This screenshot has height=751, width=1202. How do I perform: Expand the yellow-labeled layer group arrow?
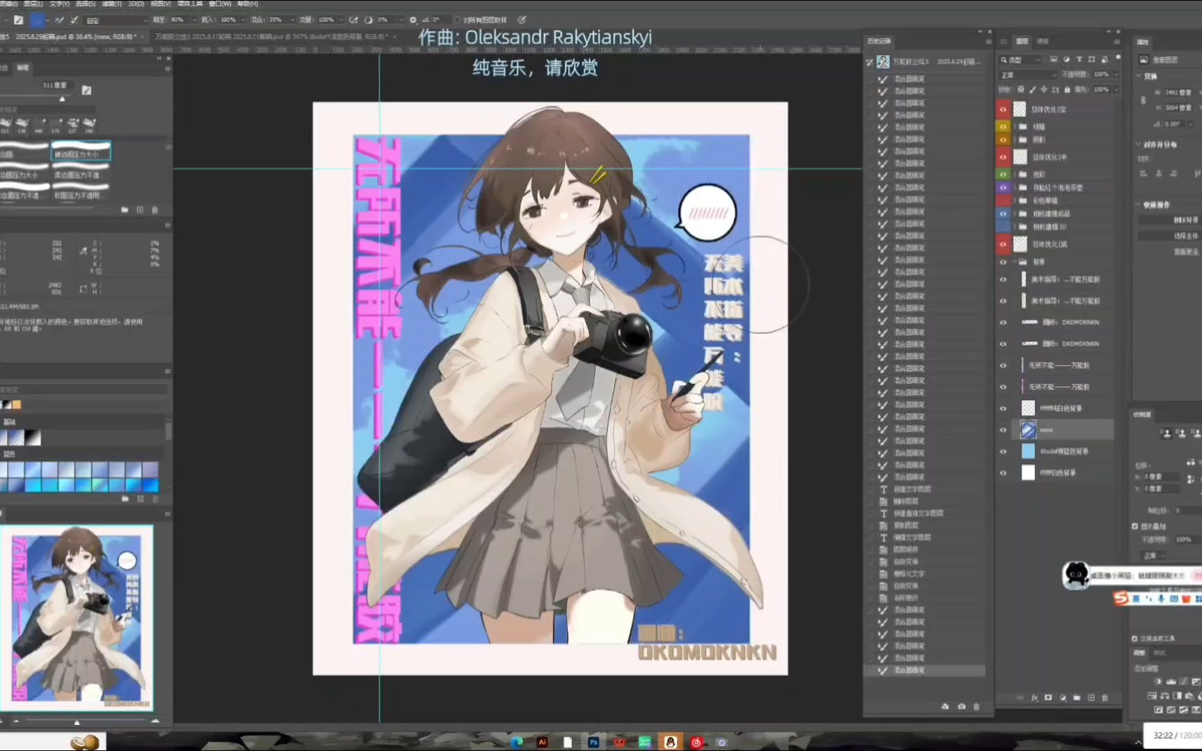(1015, 127)
